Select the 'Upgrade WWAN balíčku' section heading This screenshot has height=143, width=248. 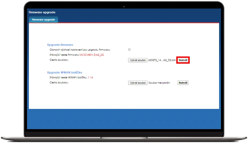64,72
